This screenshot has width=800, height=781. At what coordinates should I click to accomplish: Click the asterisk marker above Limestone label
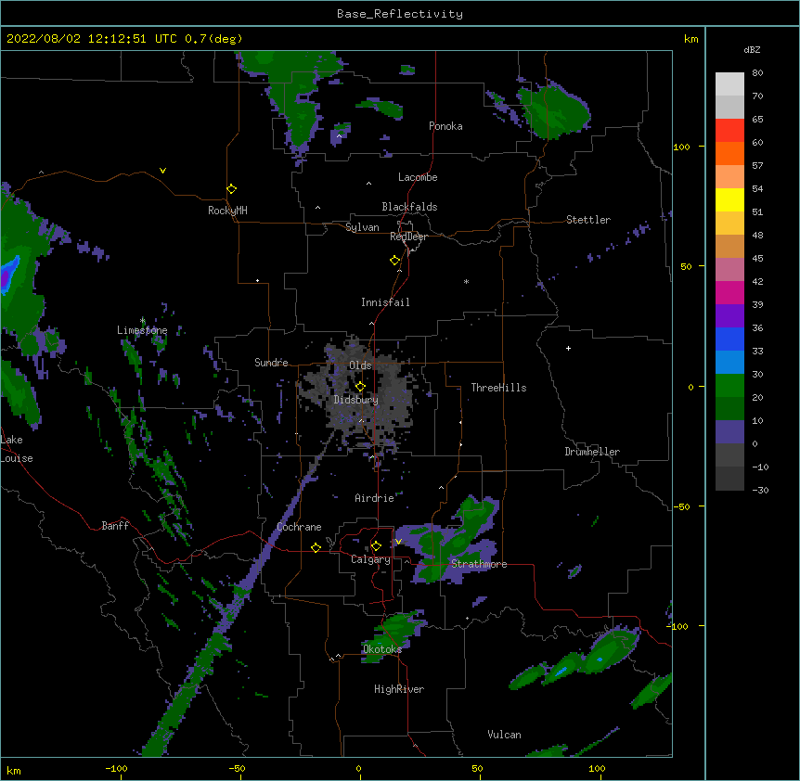point(142,321)
